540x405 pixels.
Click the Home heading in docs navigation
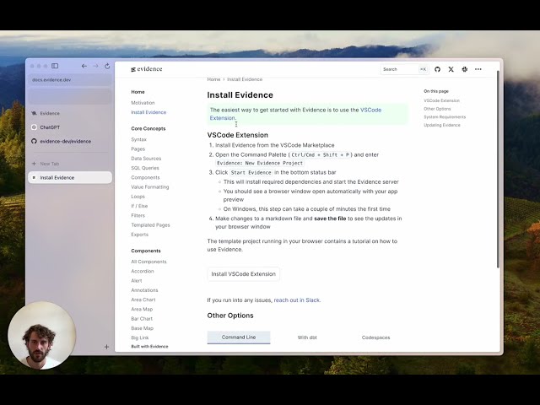coord(138,92)
